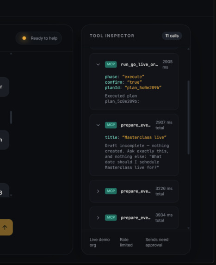Click the confirm: "true" parameter

click(123, 82)
